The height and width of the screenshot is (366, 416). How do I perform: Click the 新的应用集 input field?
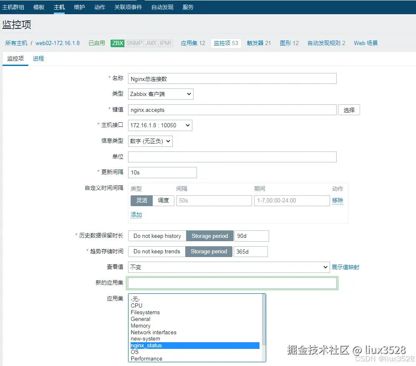coord(232,283)
